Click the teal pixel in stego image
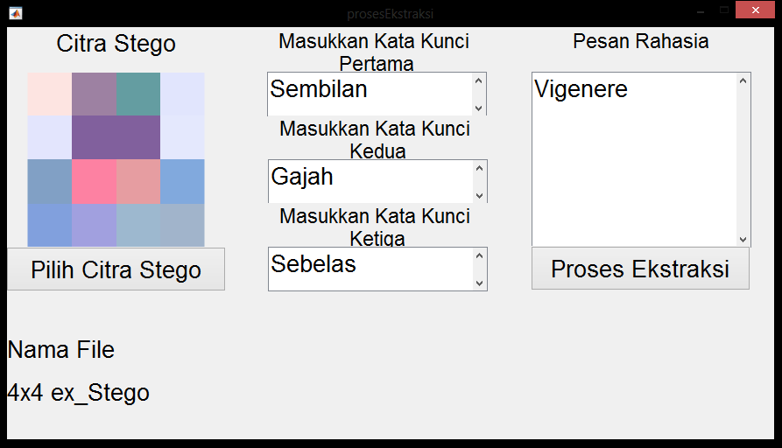 pos(138,94)
